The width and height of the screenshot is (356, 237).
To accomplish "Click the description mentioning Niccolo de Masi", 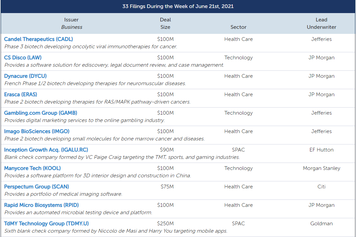I will (x=116, y=231).
